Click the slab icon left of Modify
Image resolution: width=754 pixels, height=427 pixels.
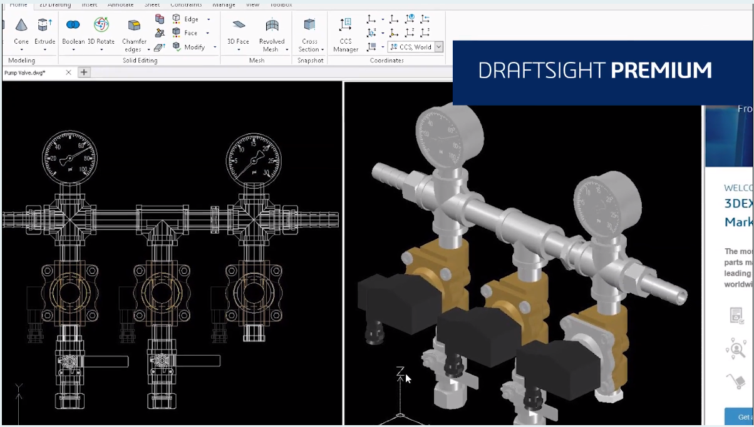(x=160, y=47)
